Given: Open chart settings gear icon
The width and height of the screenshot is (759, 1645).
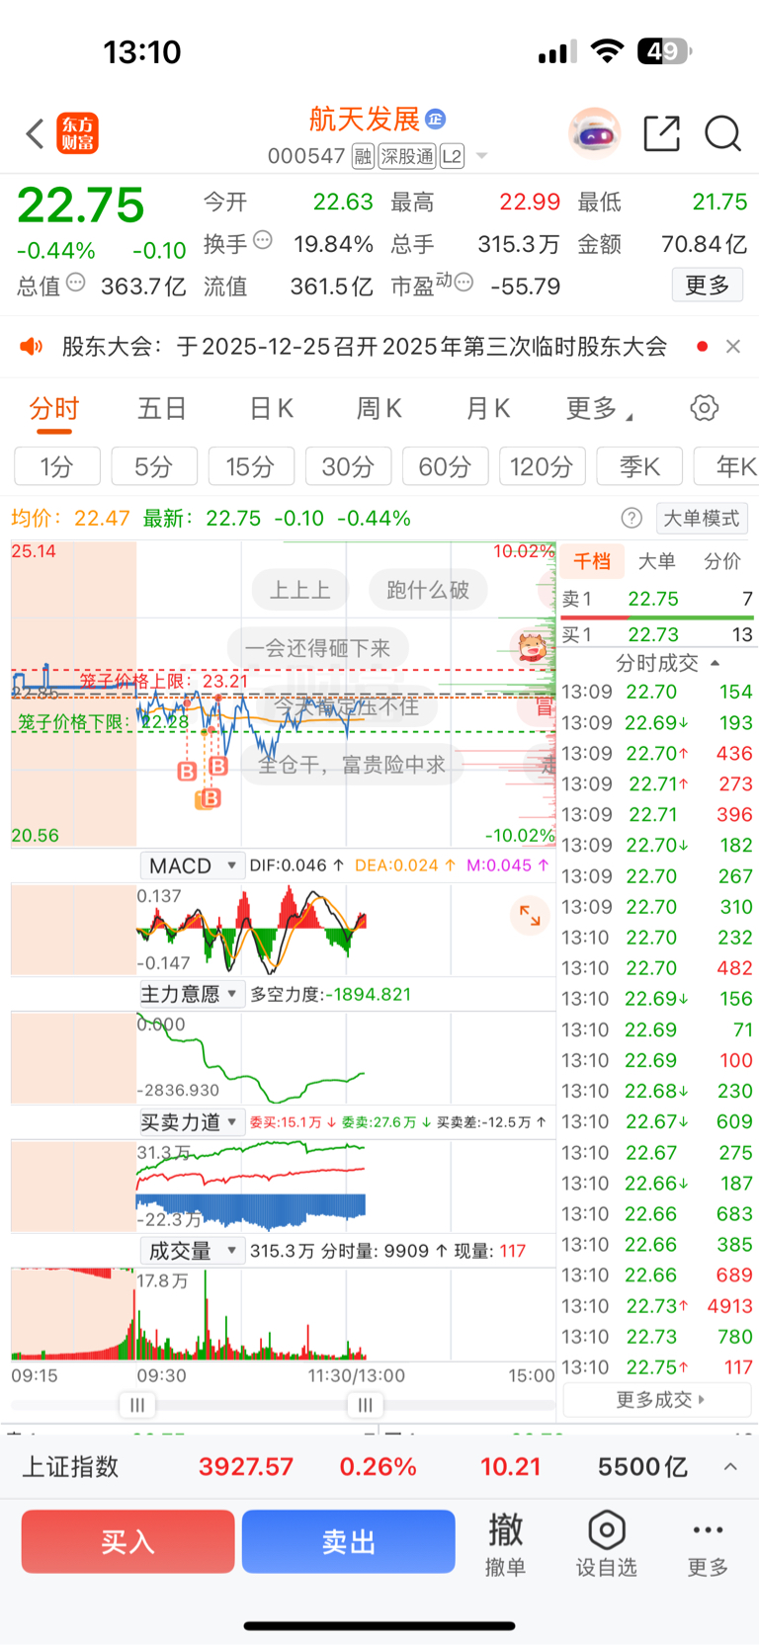Looking at the screenshot, I should click(705, 407).
